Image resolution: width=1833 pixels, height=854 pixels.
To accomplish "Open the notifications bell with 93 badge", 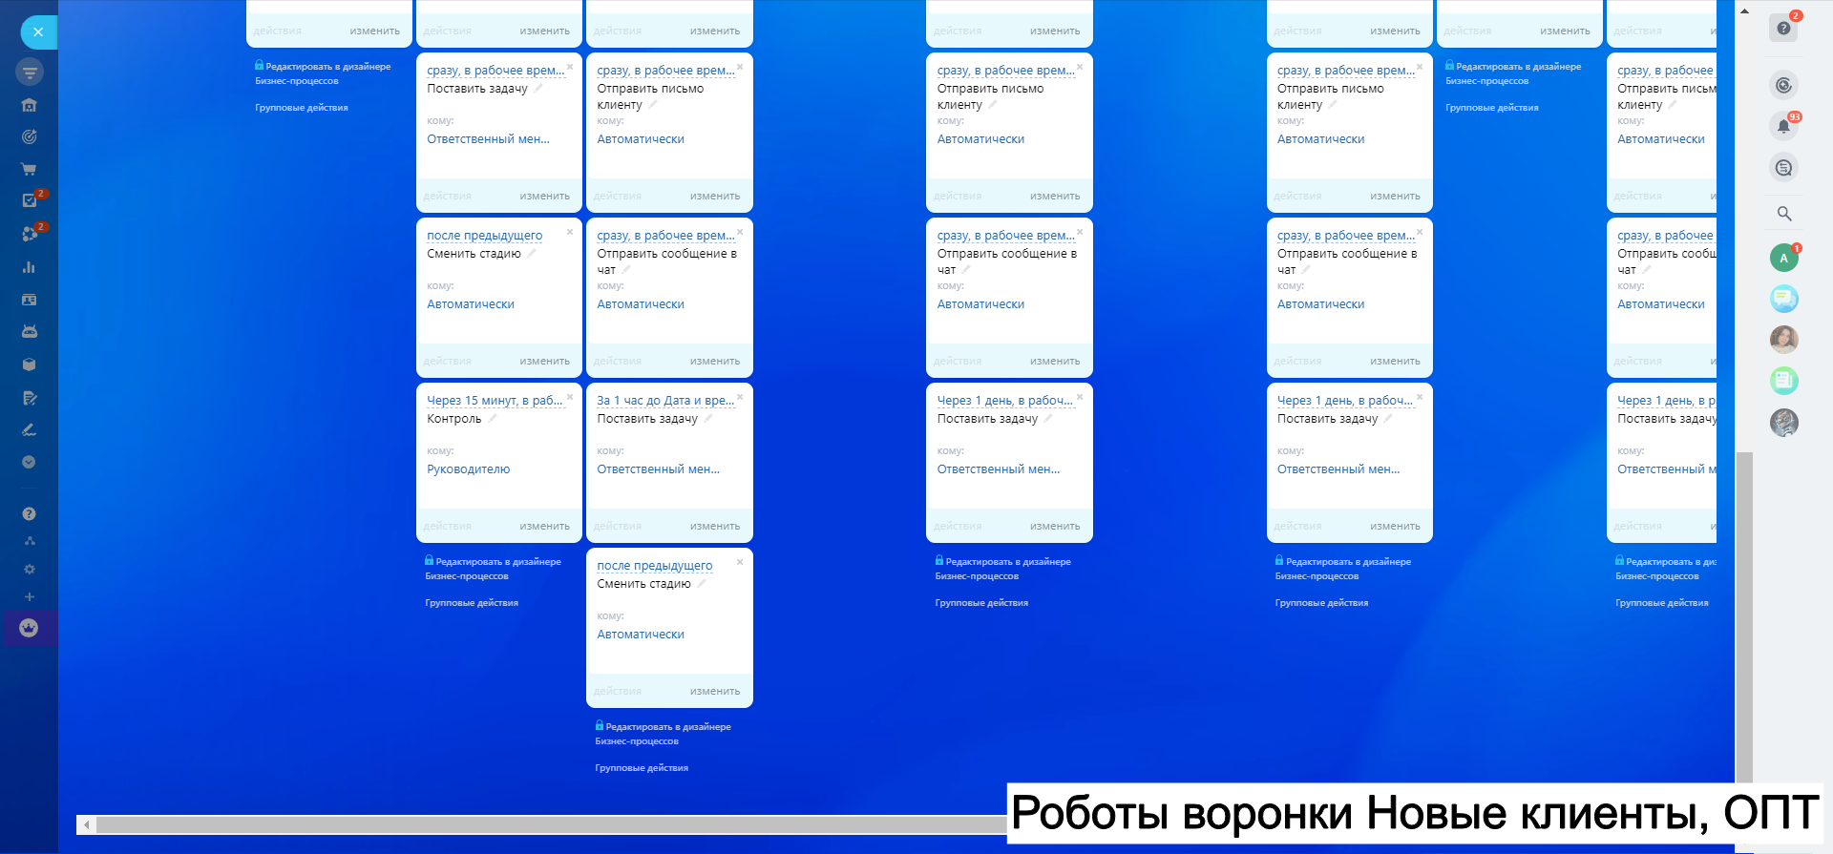I will [x=1783, y=126].
